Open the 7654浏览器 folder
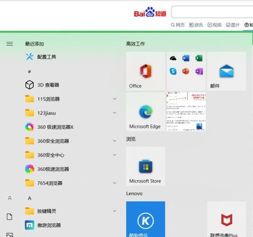 click(x=44, y=183)
